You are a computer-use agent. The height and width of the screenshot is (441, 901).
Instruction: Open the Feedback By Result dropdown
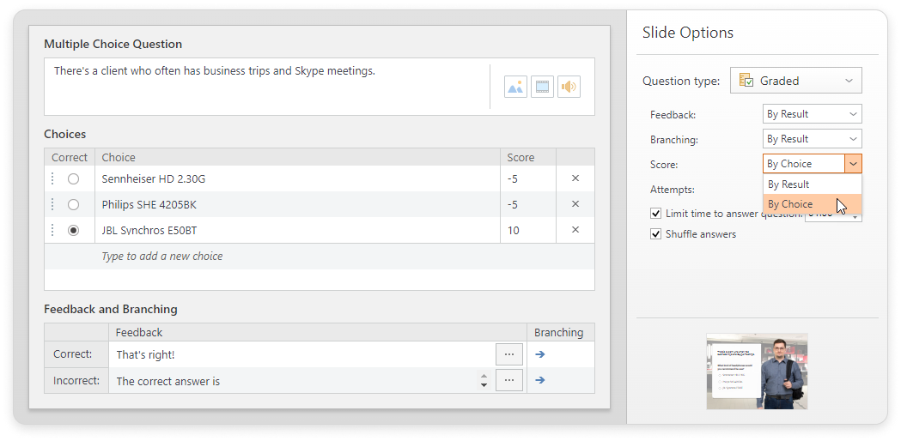(812, 114)
